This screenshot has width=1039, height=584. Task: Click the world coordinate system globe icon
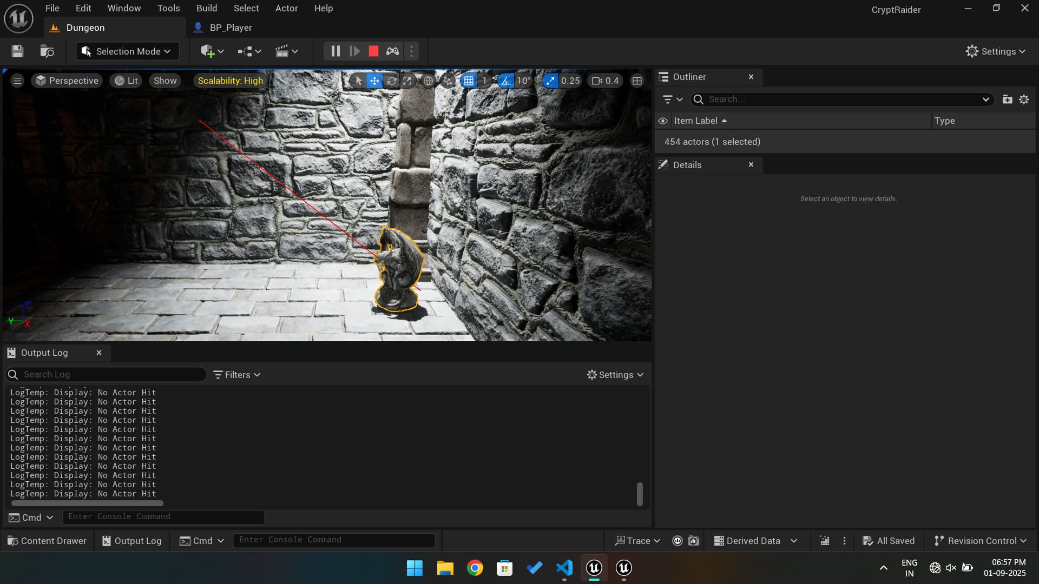coord(428,81)
